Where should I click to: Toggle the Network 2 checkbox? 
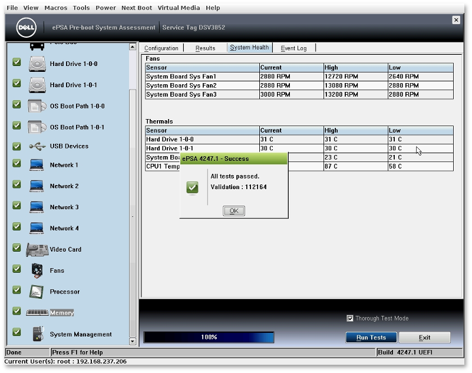tap(17, 184)
